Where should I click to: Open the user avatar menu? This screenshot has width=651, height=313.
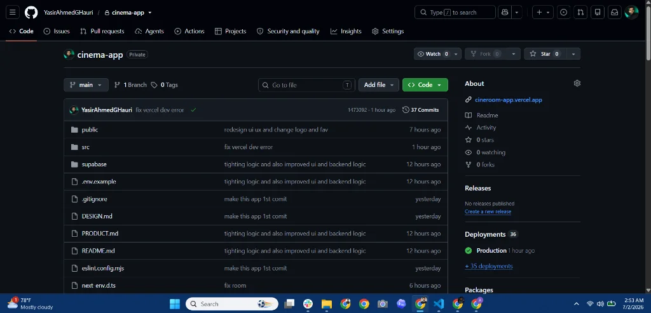(x=631, y=13)
